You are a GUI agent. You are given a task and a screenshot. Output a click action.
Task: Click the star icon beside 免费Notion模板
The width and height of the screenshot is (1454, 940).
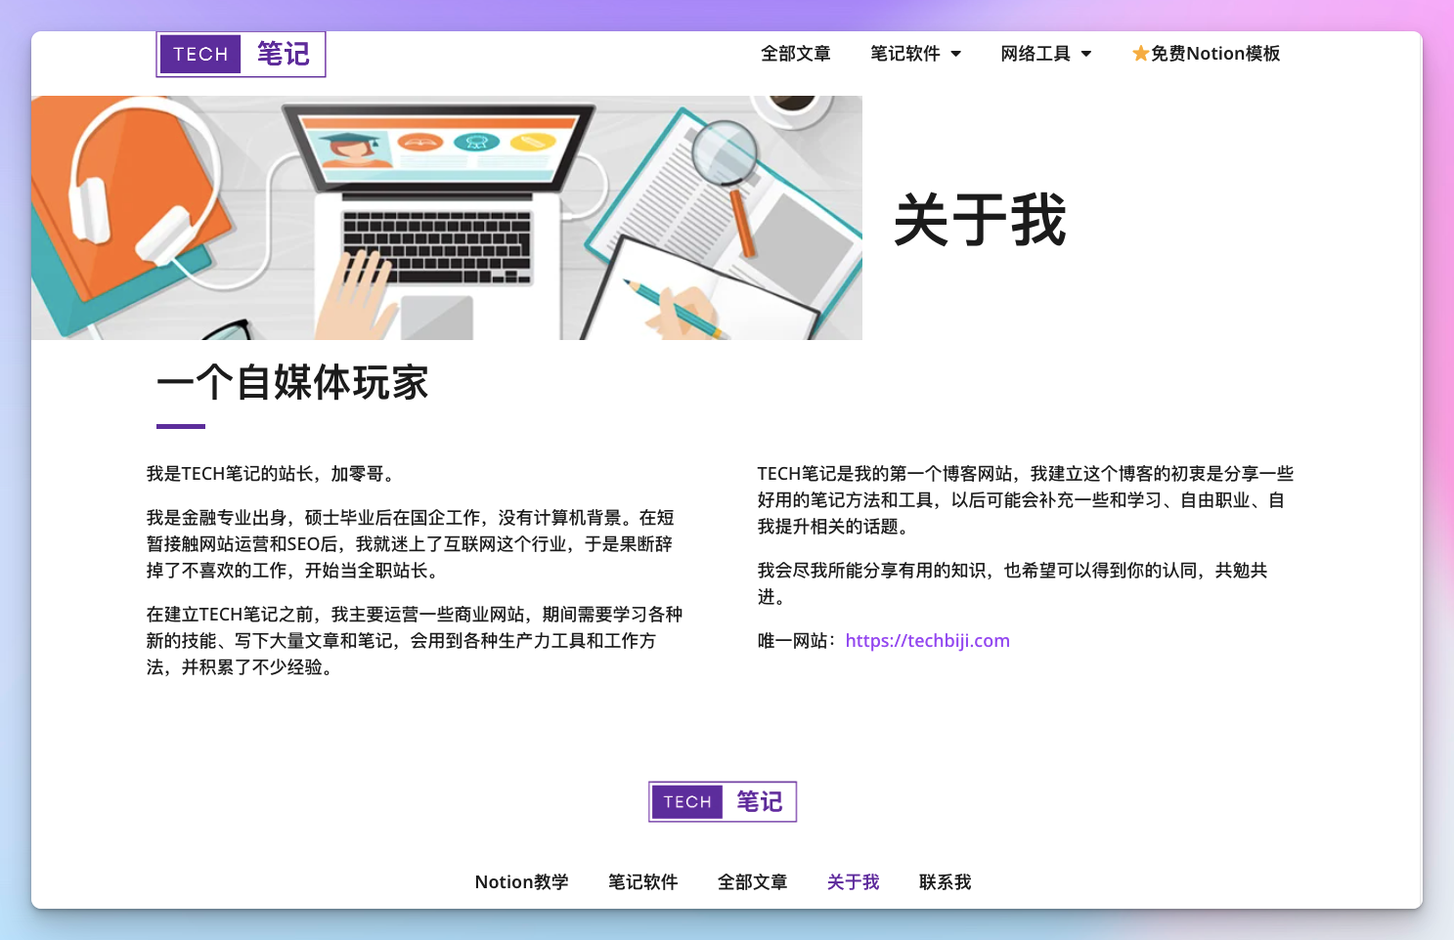pos(1140,53)
